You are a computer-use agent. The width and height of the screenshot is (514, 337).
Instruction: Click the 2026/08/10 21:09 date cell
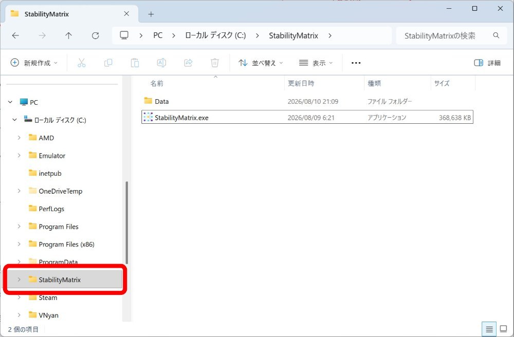pyautogui.click(x=313, y=102)
